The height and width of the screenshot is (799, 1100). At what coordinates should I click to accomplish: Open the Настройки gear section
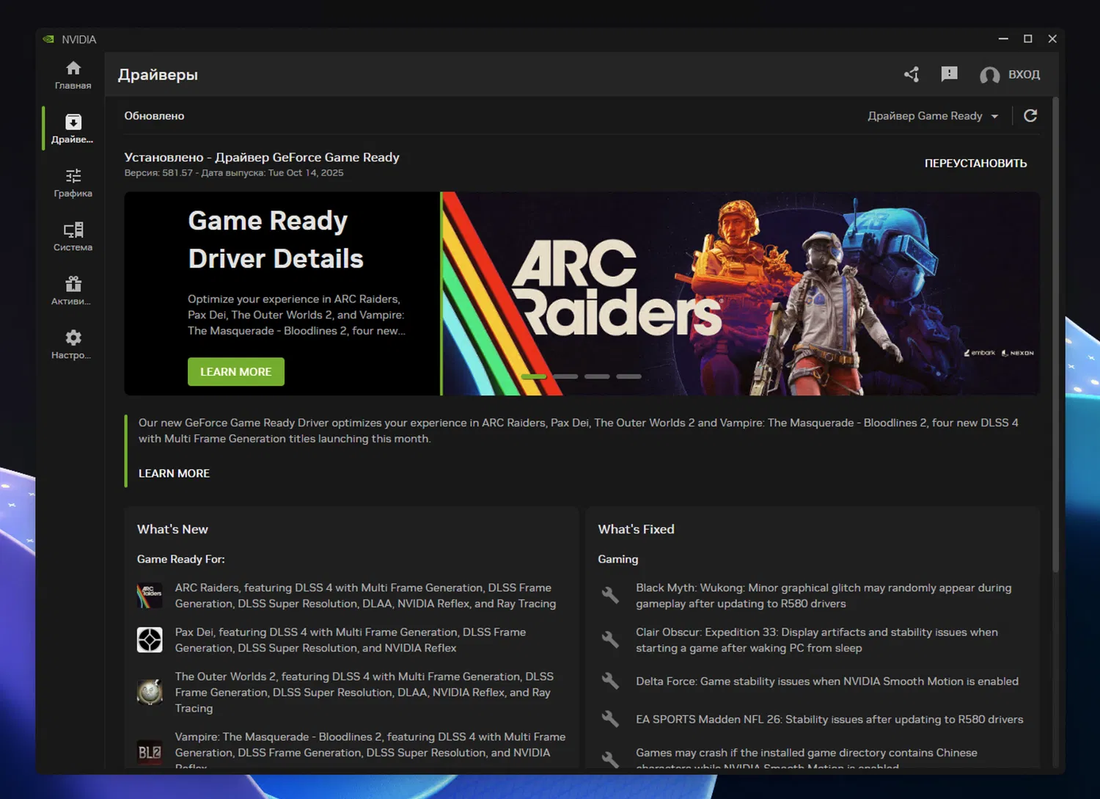click(73, 344)
